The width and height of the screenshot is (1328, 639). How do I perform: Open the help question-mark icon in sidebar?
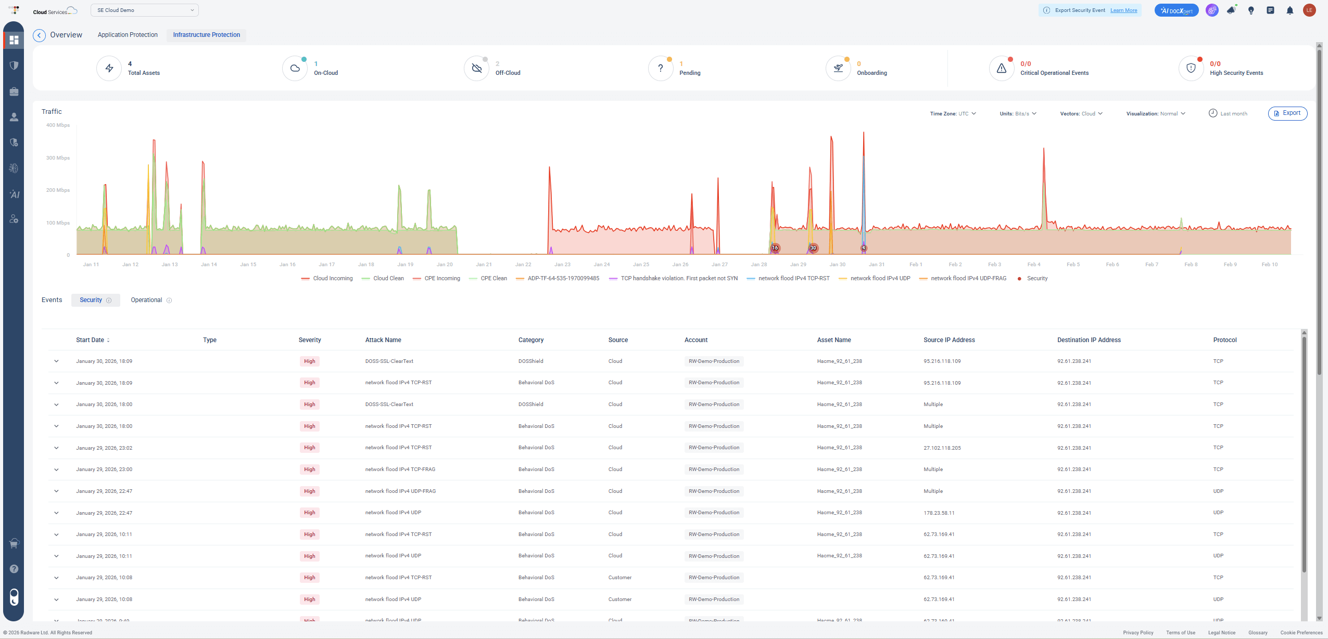point(14,568)
